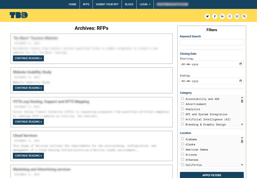Expand the Login dropdown menu
Screen dimensions: 257x178
[145, 4]
